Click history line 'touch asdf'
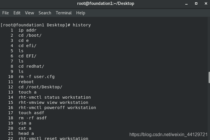 coord(31,113)
